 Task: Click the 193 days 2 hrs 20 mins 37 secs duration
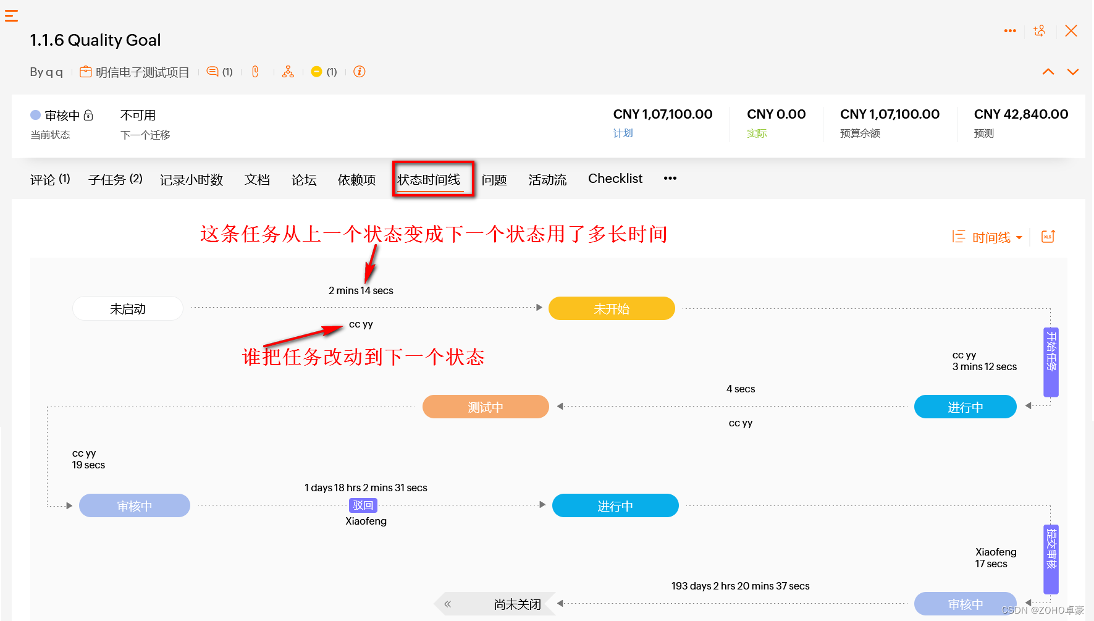741,586
